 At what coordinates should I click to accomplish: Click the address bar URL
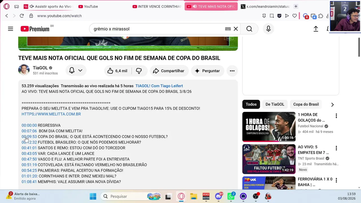pos(60,16)
